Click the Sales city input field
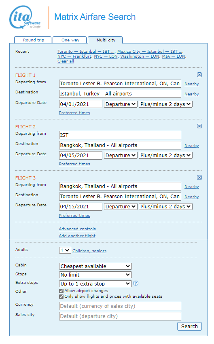The width and height of the screenshot is (214, 344). coord(120,316)
